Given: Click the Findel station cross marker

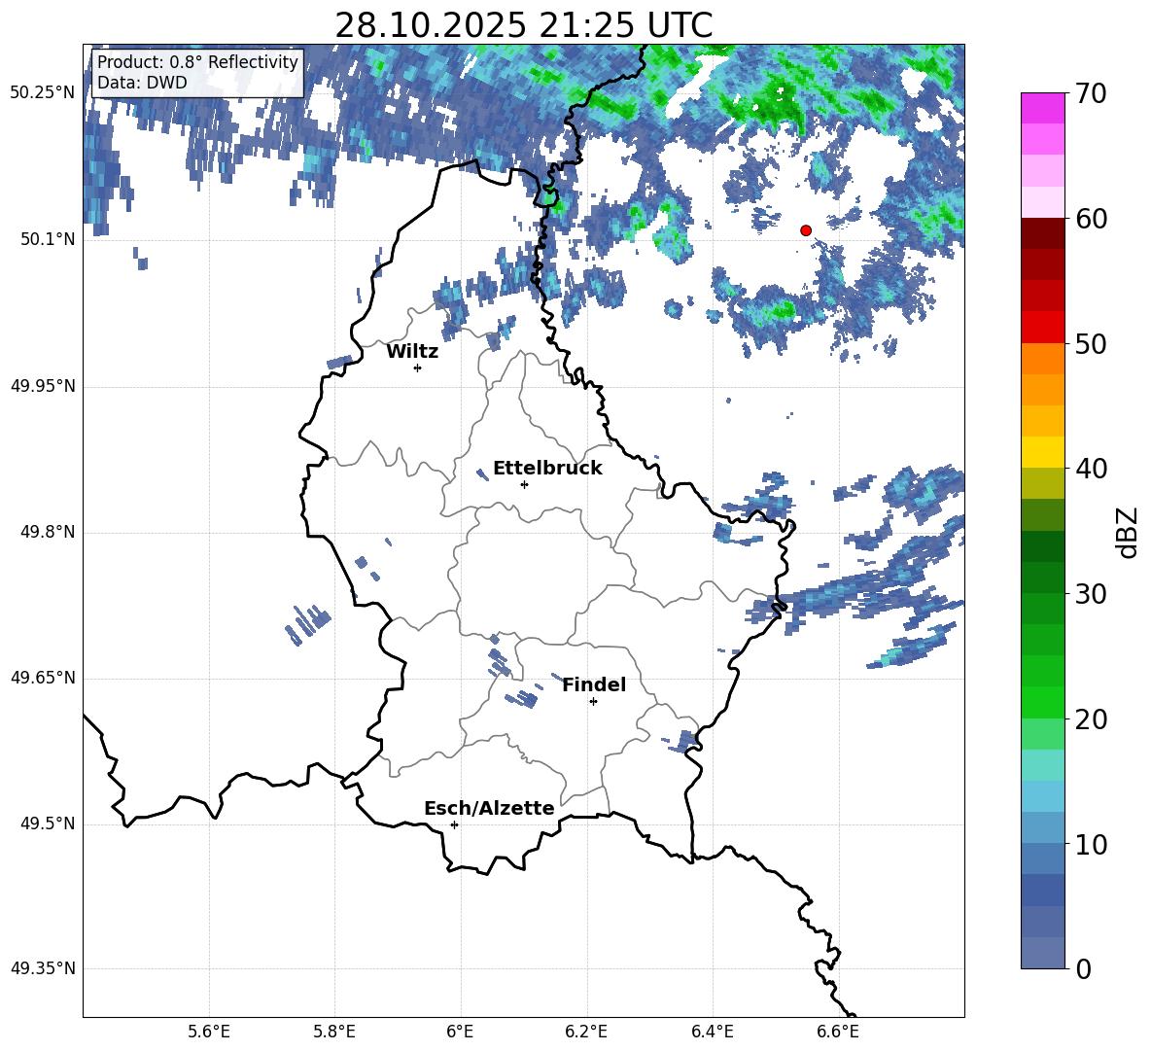Looking at the screenshot, I should (593, 702).
